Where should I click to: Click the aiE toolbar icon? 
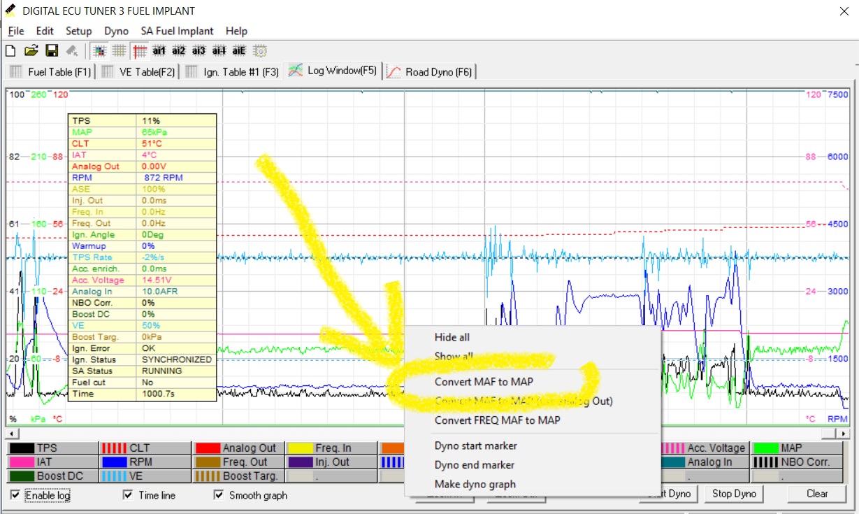239,50
